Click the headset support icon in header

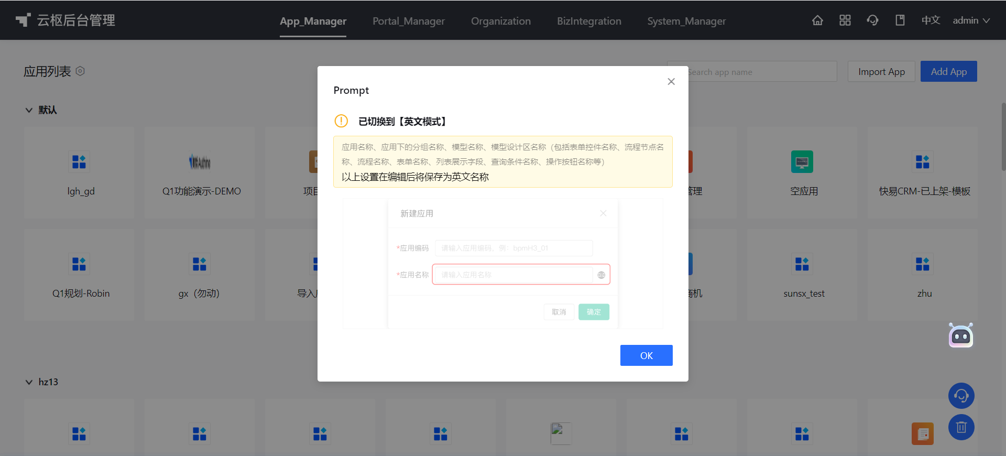coord(872,20)
